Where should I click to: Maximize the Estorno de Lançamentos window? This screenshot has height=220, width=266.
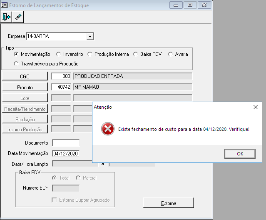[x=190, y=5]
